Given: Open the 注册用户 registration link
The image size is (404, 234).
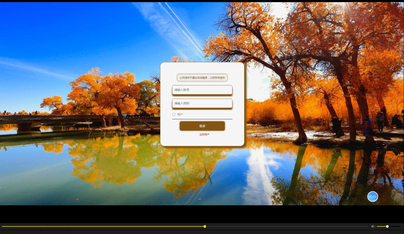Looking at the screenshot, I should (204, 135).
